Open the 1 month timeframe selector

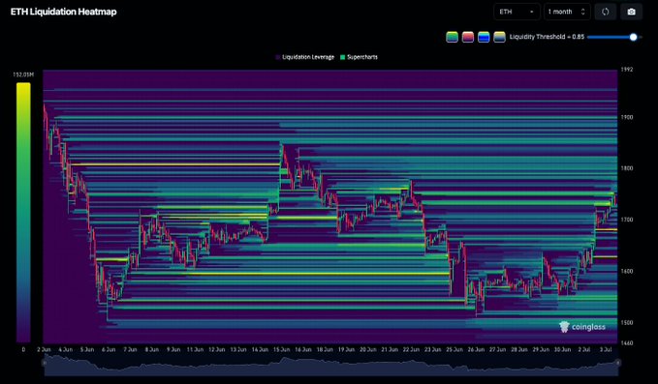point(567,12)
